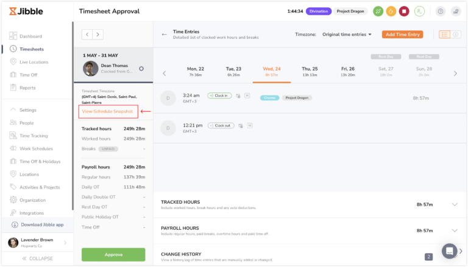
Task: Click the Jibble logo
Action: tap(26, 12)
